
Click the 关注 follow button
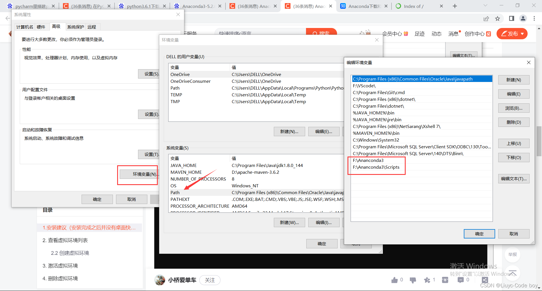click(210, 280)
